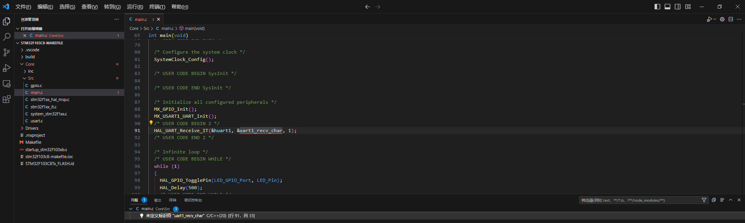Click the split editor icon

pos(731,19)
